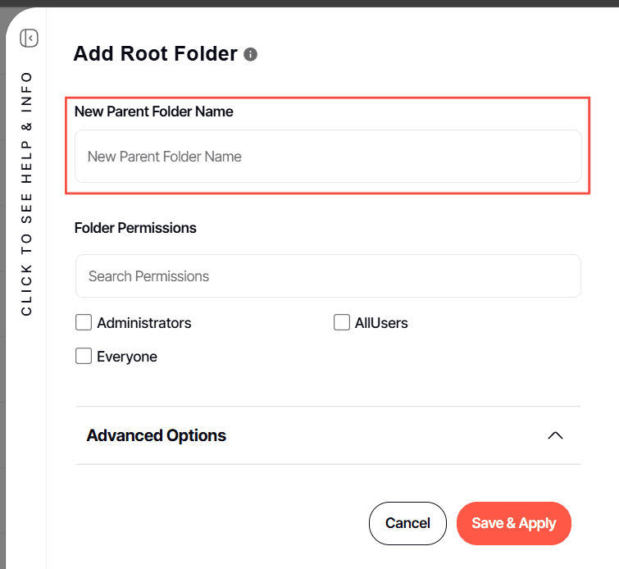Click the Add Root Folder title

coord(155,55)
